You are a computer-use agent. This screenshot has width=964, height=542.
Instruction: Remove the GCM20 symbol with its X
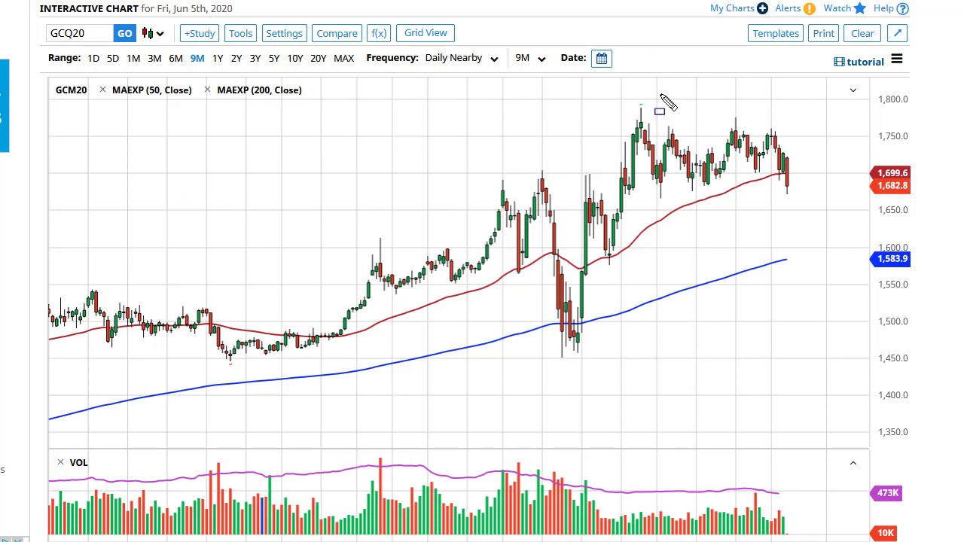click(102, 90)
